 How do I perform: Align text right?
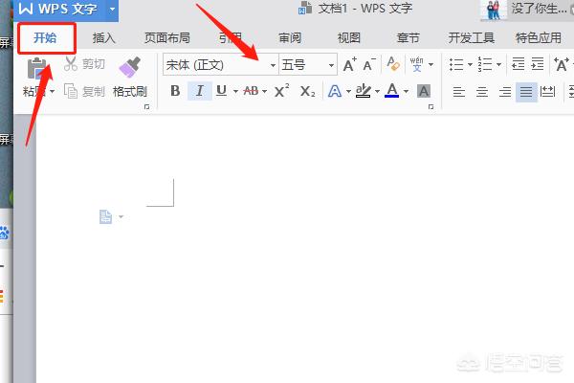click(x=505, y=92)
